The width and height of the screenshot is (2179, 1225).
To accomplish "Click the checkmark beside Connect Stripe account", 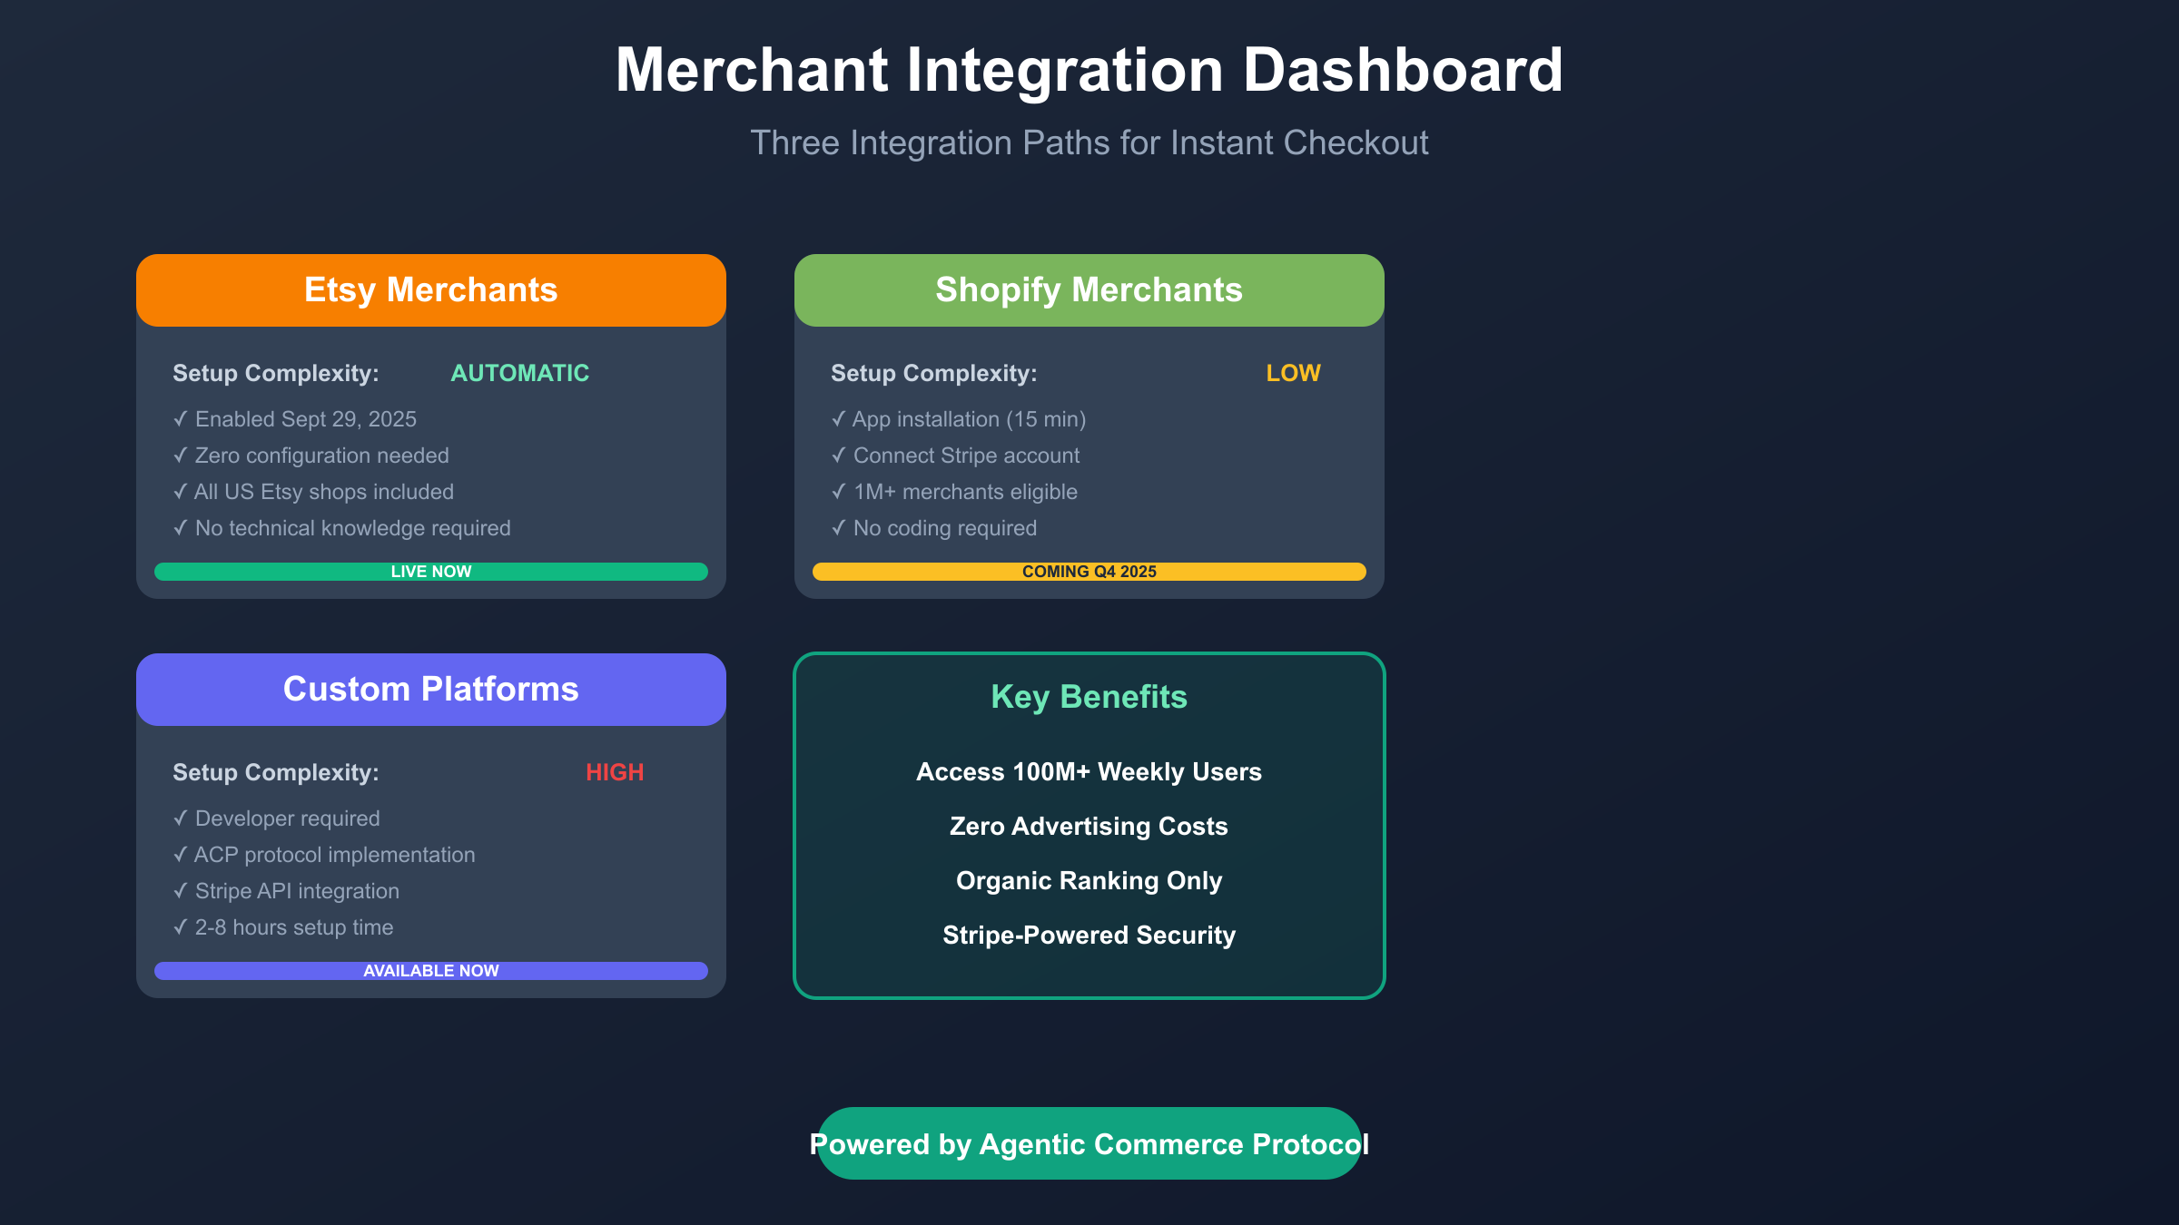I will tap(838, 455).
